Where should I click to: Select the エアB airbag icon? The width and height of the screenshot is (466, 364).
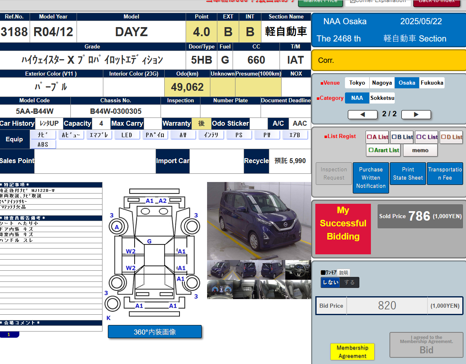295,134
